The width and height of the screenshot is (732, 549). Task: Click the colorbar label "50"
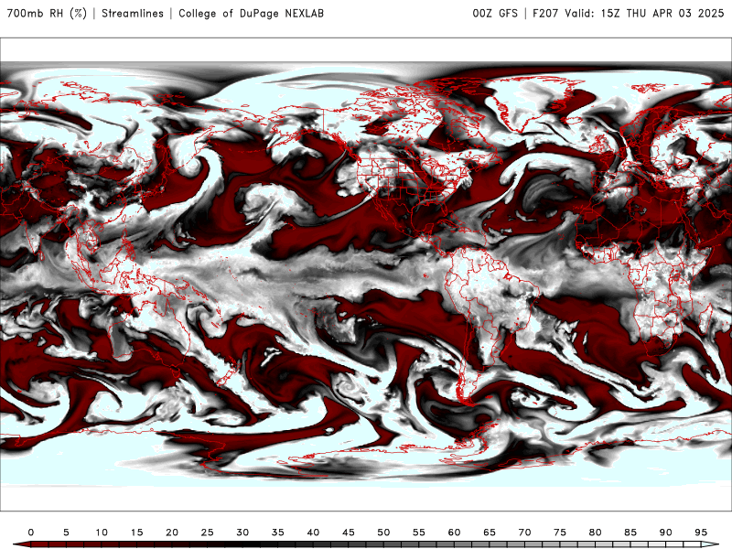383,533
